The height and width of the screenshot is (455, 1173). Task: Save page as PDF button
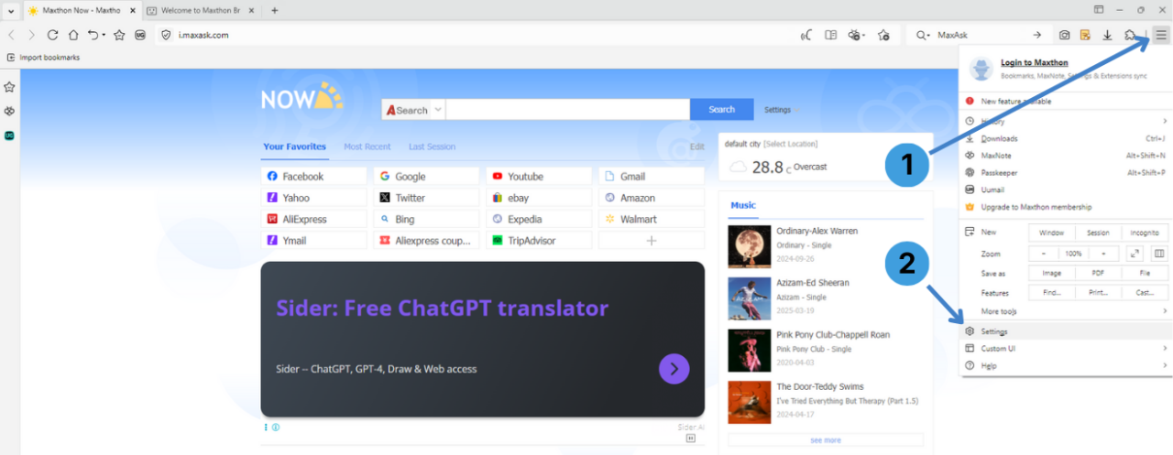(x=1098, y=273)
